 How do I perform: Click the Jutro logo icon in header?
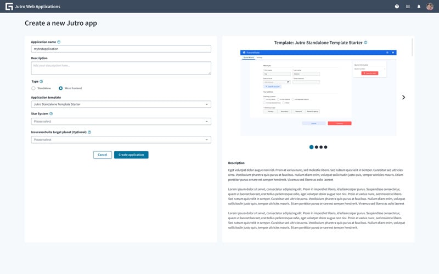(9, 7)
